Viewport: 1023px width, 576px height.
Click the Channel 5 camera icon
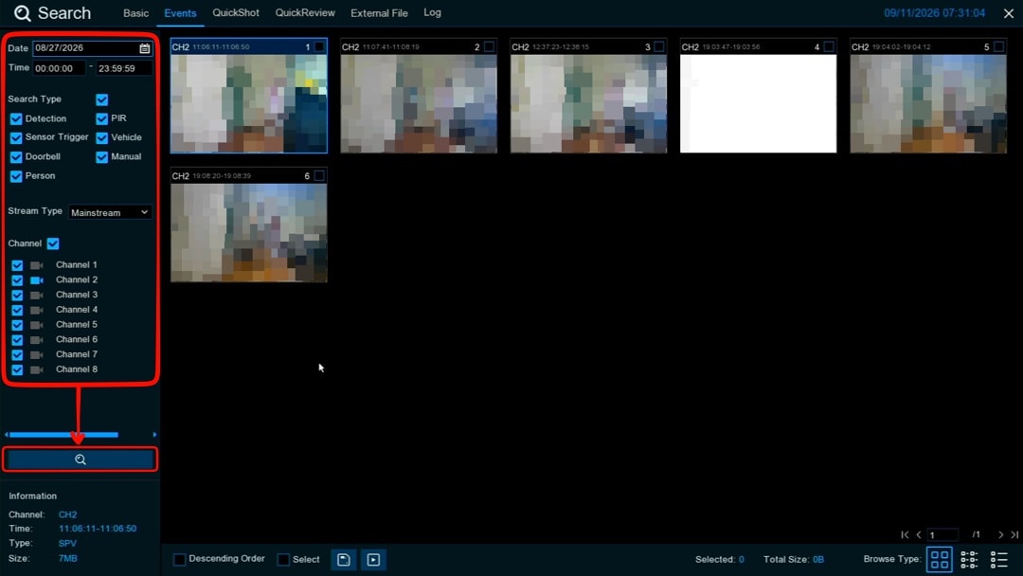[x=37, y=325]
